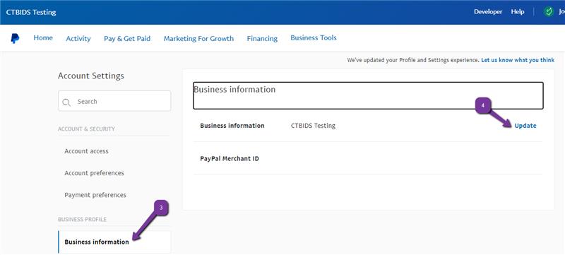Open Marketing For Growth menu
The width and height of the screenshot is (565, 255).
pos(198,39)
